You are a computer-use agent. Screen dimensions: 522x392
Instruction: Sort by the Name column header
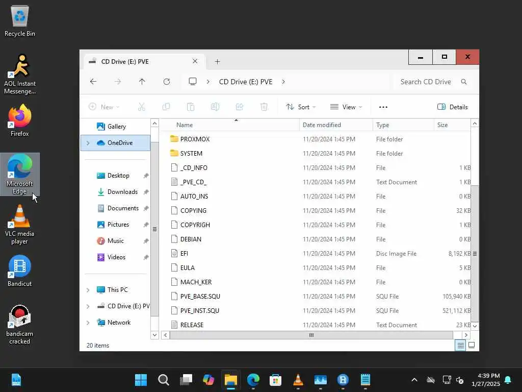[x=230, y=125]
